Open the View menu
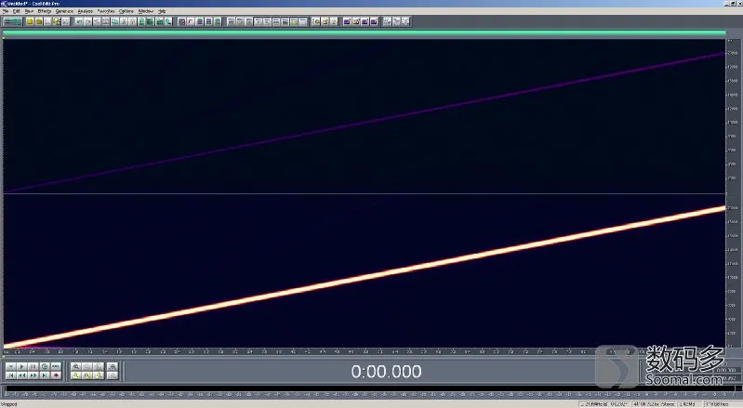Image resolution: width=743 pixels, height=408 pixels. [29, 11]
